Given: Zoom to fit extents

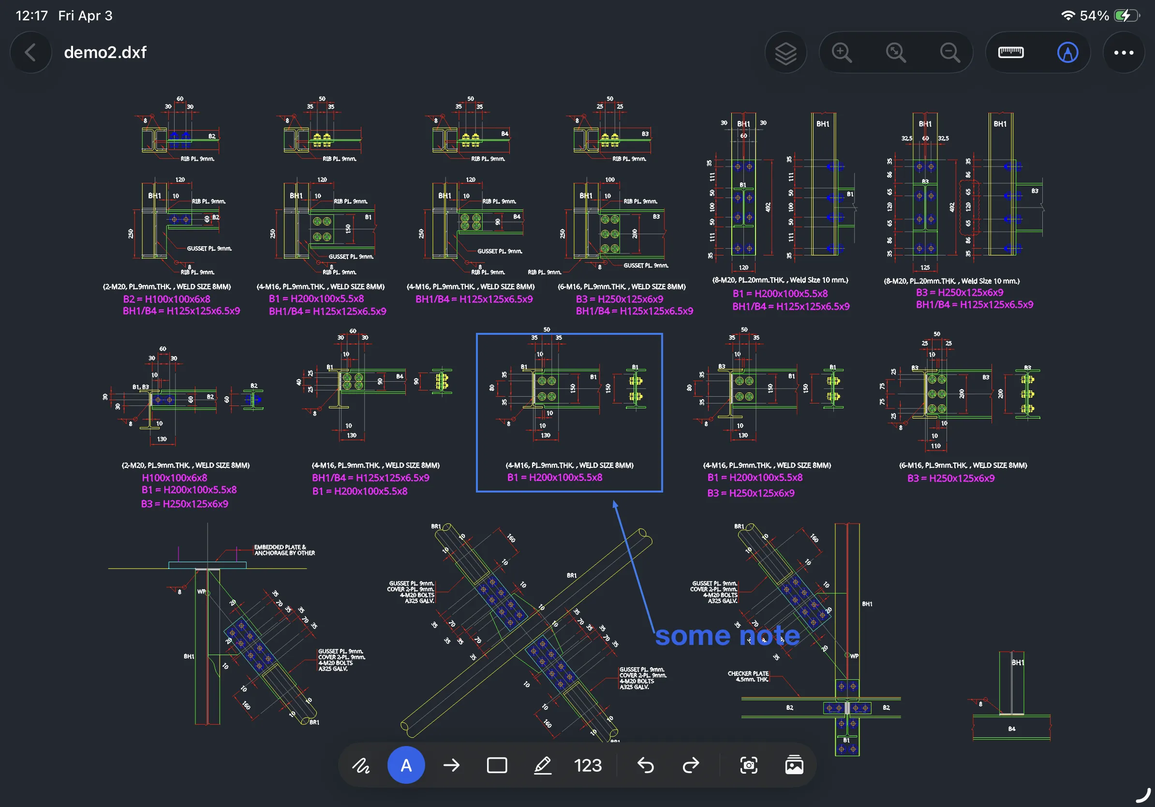Looking at the screenshot, I should coord(895,53).
